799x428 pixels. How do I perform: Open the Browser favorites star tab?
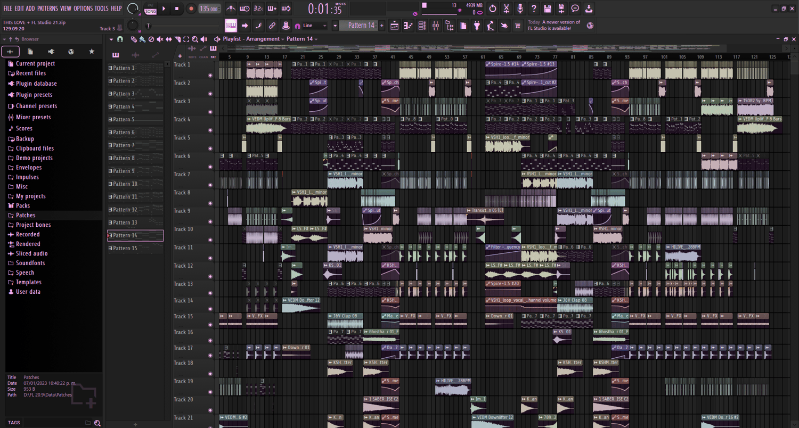[92, 52]
